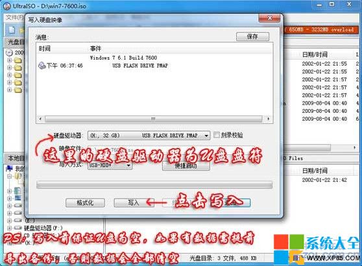Open the 文件(F) menu in UltraISO
This screenshot has height=266, width=362.
(x=14, y=18)
